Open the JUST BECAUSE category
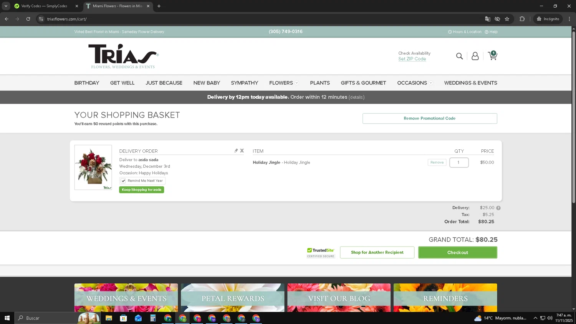The image size is (576, 324). (x=164, y=83)
